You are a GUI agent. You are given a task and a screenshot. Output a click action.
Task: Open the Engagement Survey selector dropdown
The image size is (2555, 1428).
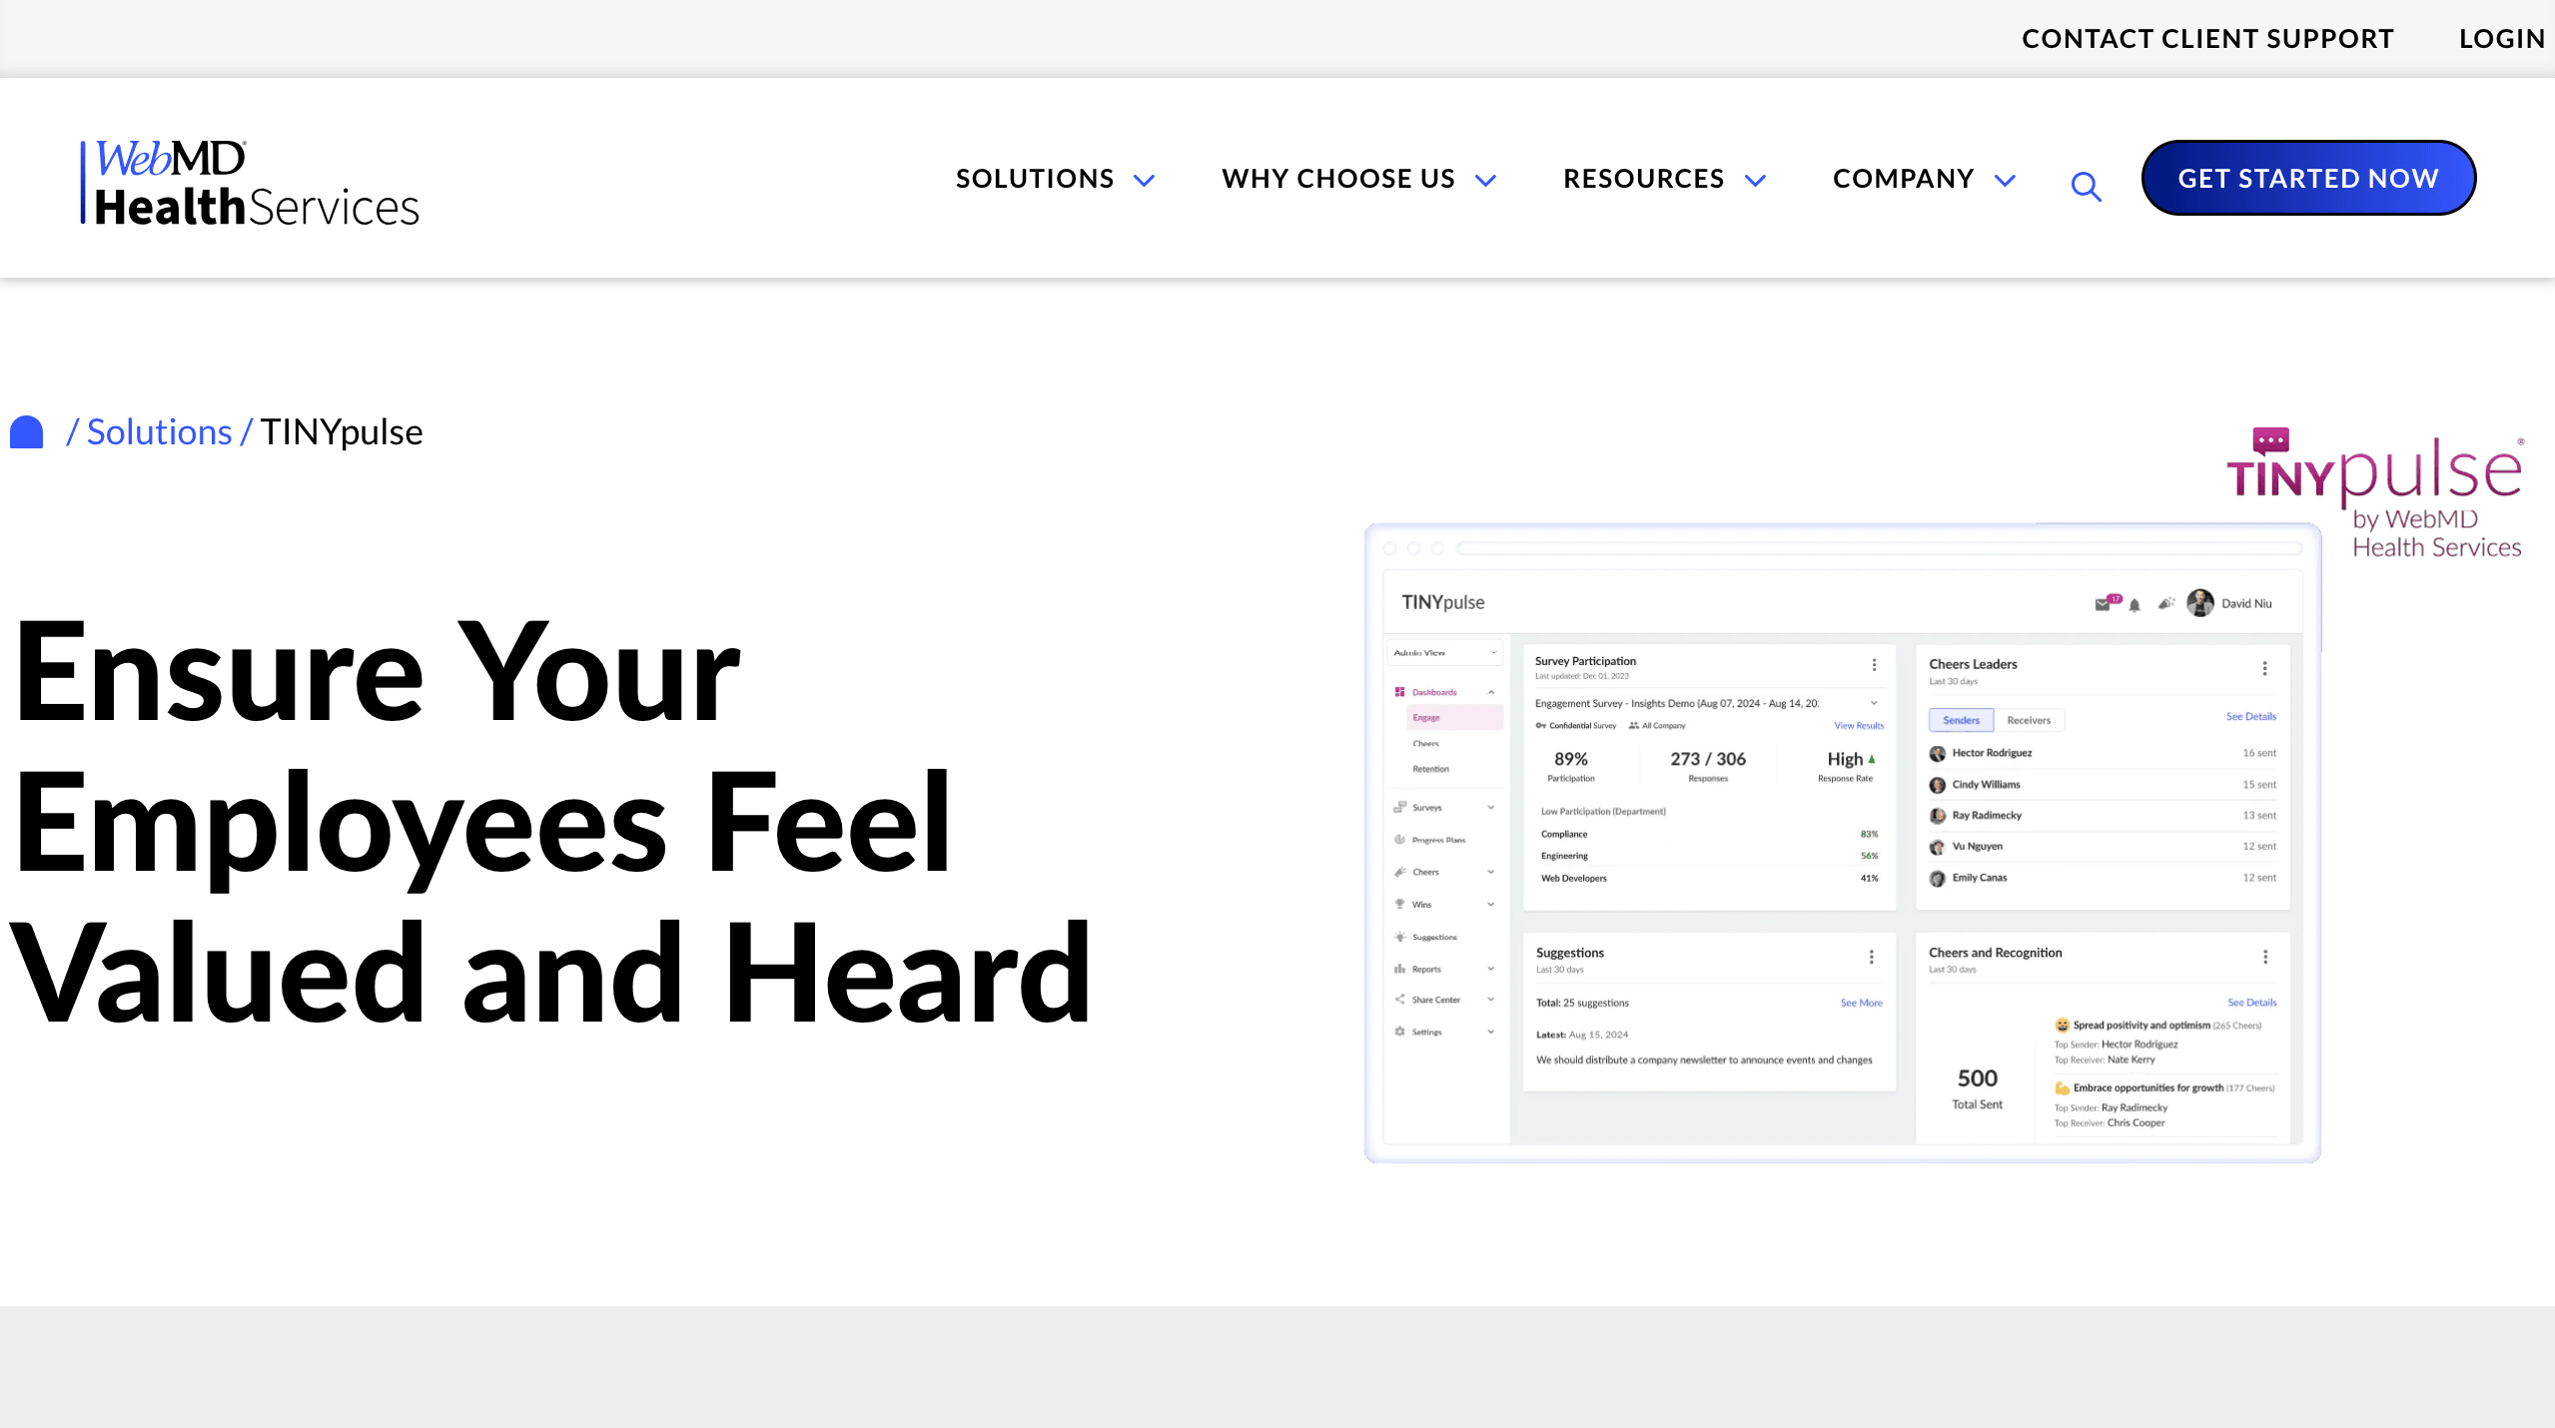point(1873,703)
